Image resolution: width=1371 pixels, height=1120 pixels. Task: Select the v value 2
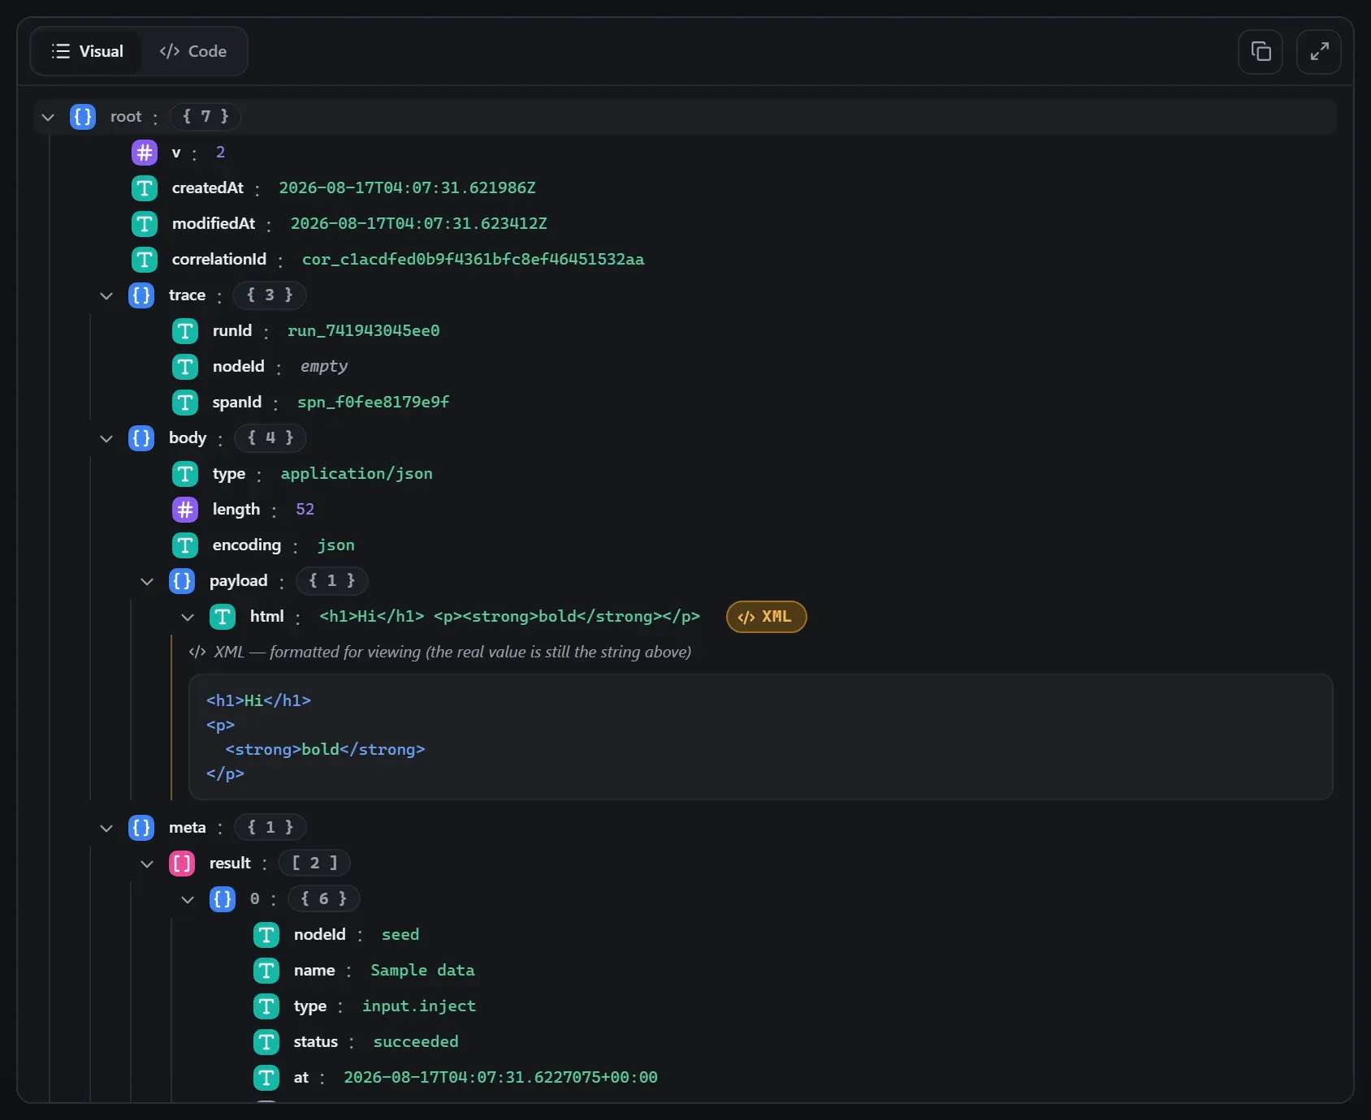[220, 153]
